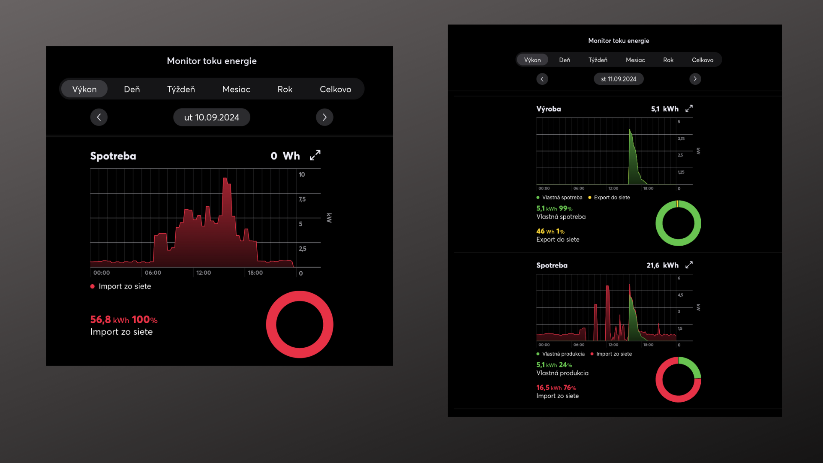This screenshot has width=823, height=463.
Task: Open Celkovo tab in right panel
Action: pos(702,60)
